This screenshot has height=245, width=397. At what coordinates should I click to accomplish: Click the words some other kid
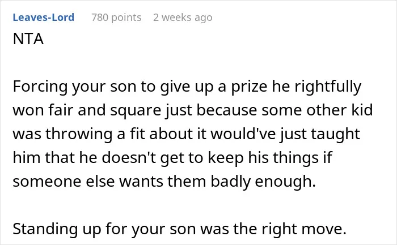tap(317, 110)
